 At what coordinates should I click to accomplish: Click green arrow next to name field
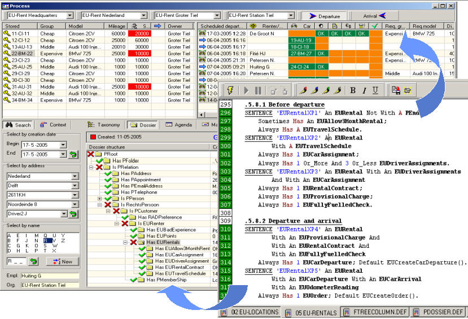click(x=34, y=261)
